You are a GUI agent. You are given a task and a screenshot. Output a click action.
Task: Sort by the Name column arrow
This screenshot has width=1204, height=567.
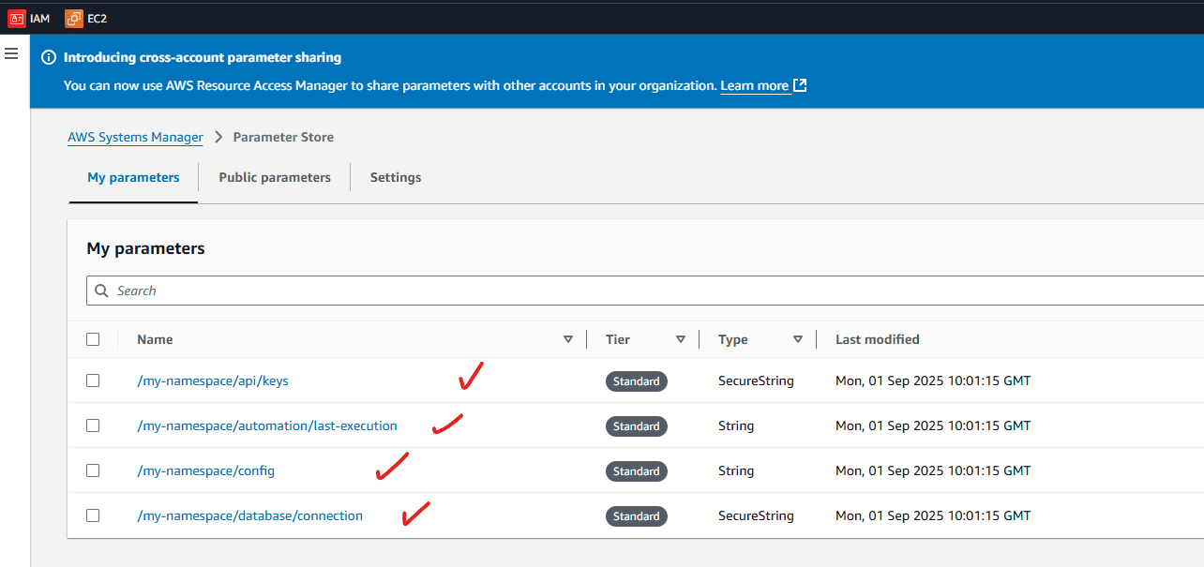tap(567, 339)
